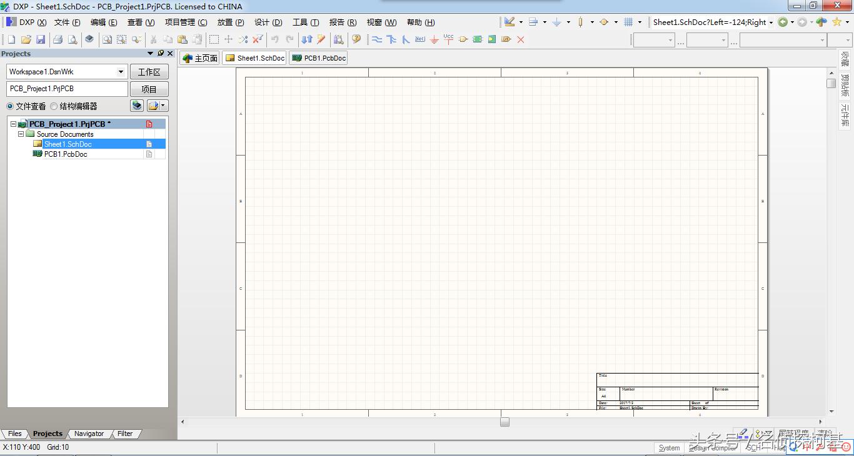Select PCB1.PcbDoc in the project tree
Screen dimensions: 854x456
(66, 154)
